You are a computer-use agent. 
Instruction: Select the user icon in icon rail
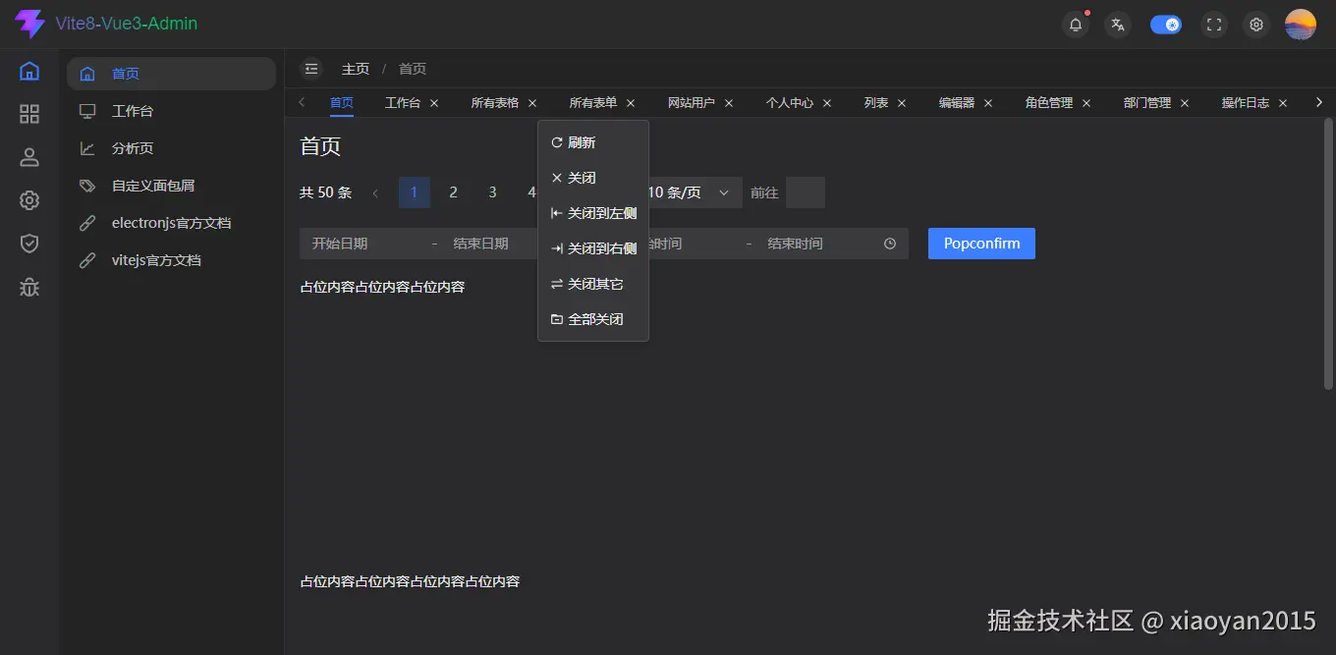point(29,157)
